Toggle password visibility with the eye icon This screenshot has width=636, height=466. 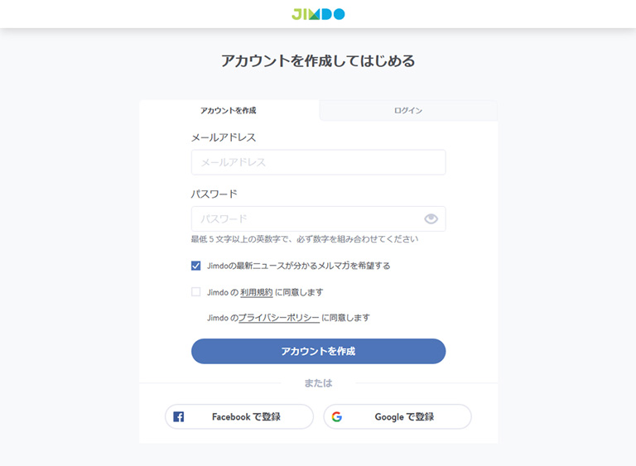point(431,219)
